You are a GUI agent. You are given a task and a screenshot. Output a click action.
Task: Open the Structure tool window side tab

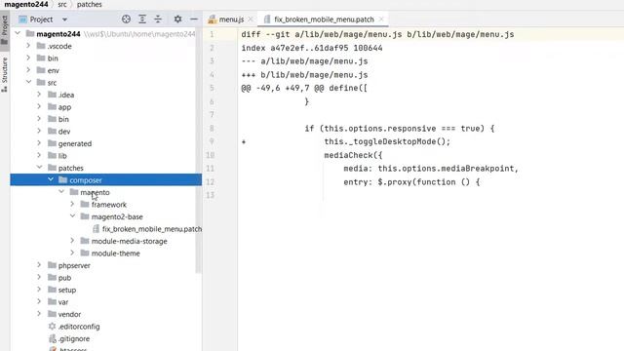tap(4, 74)
